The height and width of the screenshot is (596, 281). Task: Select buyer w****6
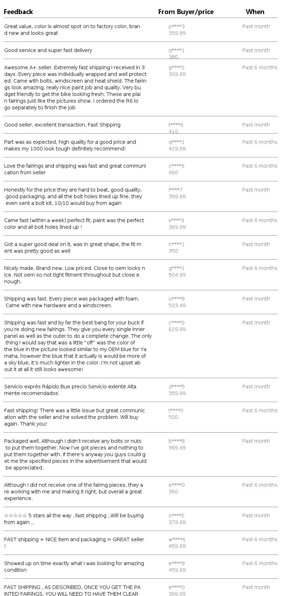click(x=177, y=539)
